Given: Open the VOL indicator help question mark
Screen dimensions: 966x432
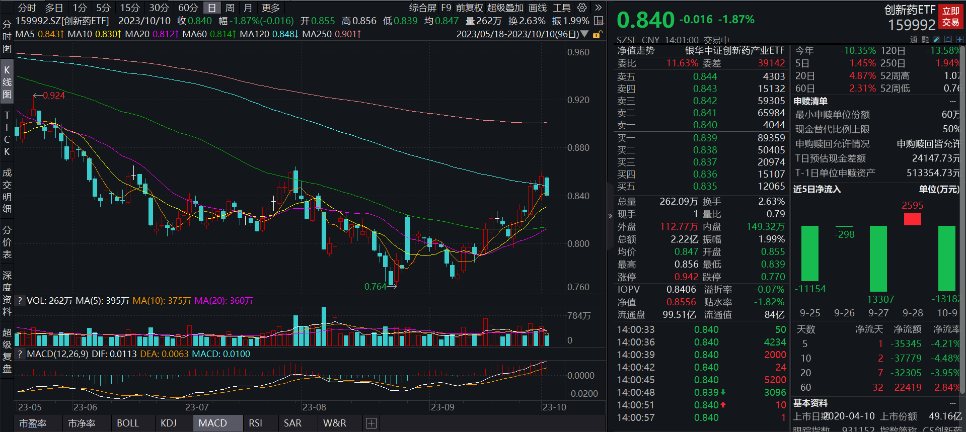Looking at the screenshot, I should pos(20,301).
